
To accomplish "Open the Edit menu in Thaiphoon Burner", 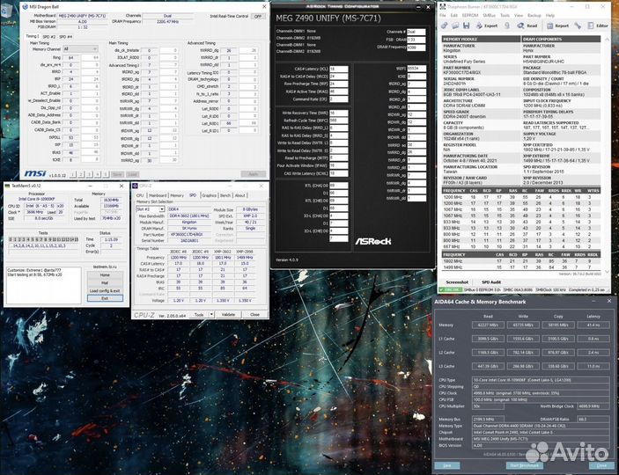I will [x=454, y=15].
